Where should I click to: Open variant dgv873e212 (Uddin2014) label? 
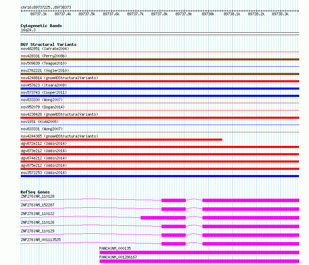click(44, 151)
